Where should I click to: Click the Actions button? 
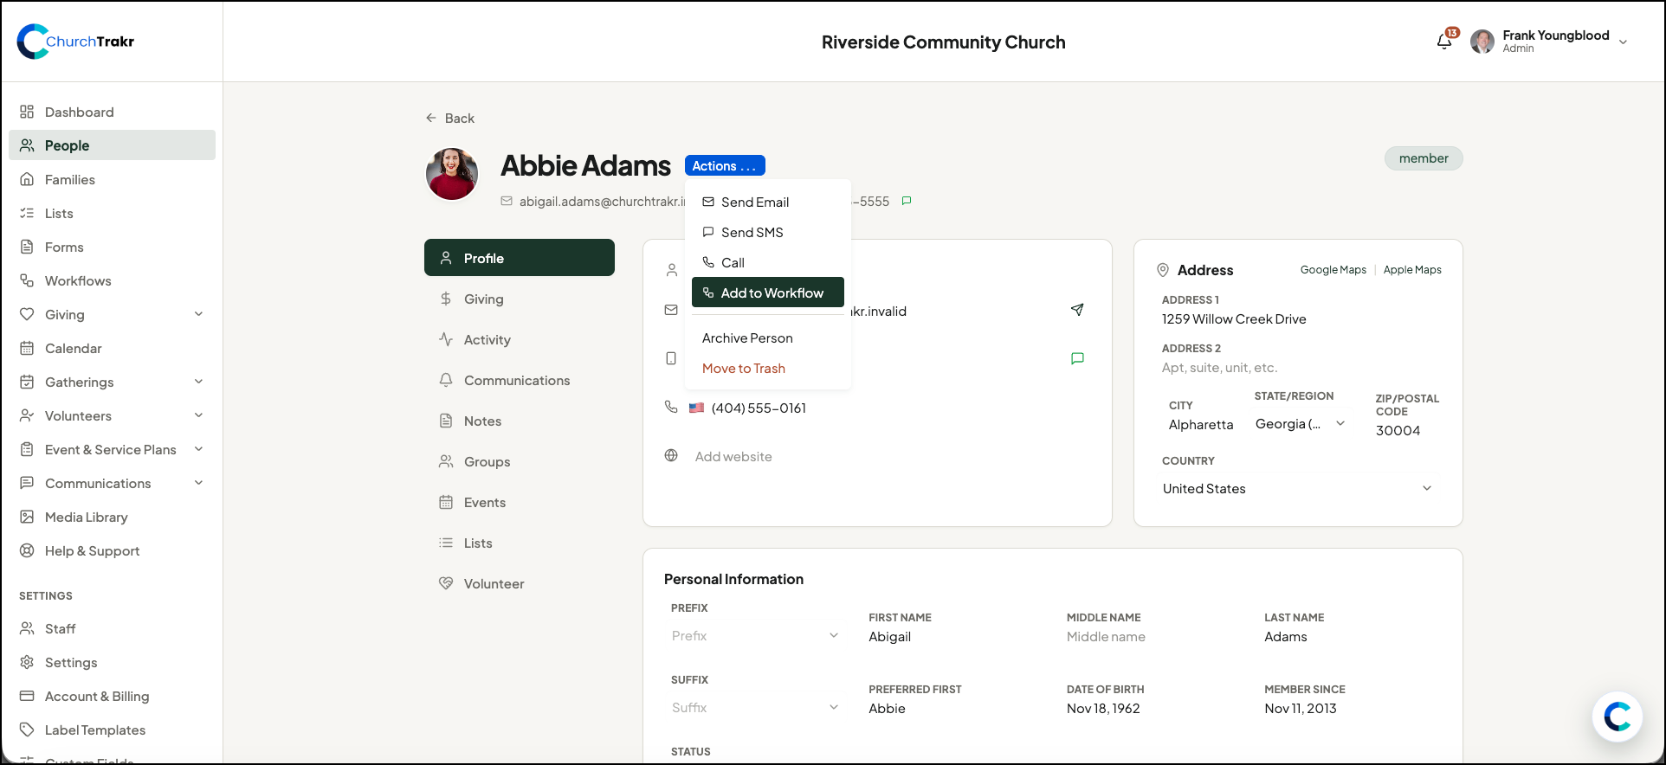pyautogui.click(x=725, y=165)
